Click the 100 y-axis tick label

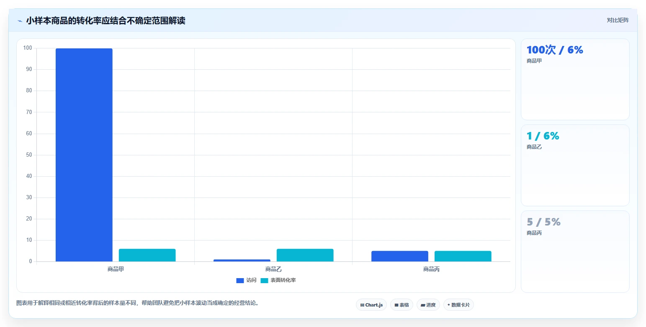pos(28,48)
